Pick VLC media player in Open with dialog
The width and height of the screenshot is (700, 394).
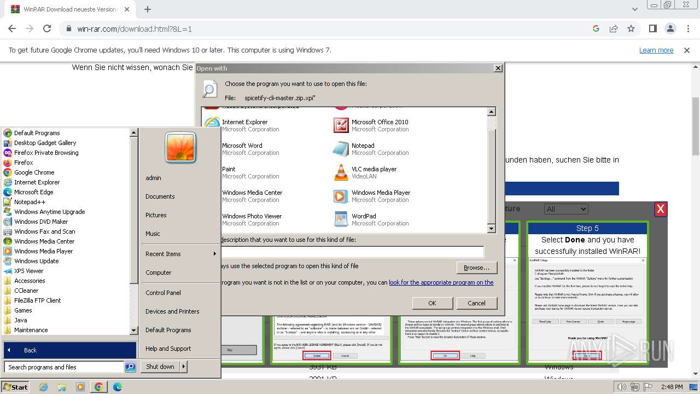coord(365,172)
